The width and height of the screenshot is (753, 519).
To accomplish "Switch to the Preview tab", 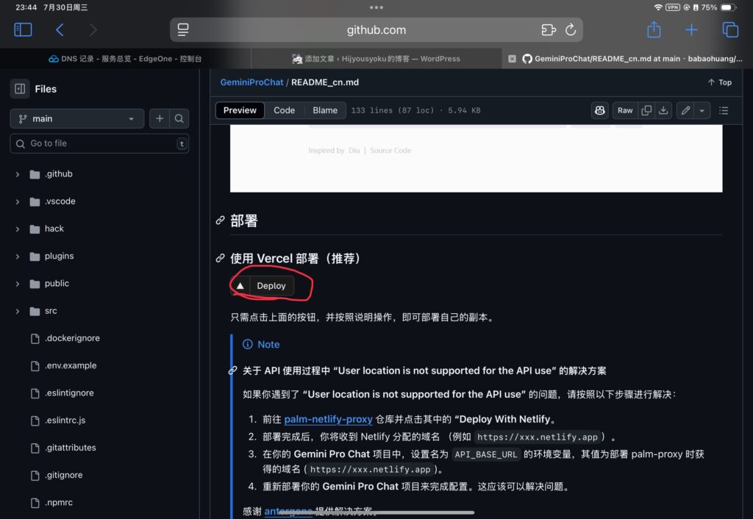I will pos(240,110).
